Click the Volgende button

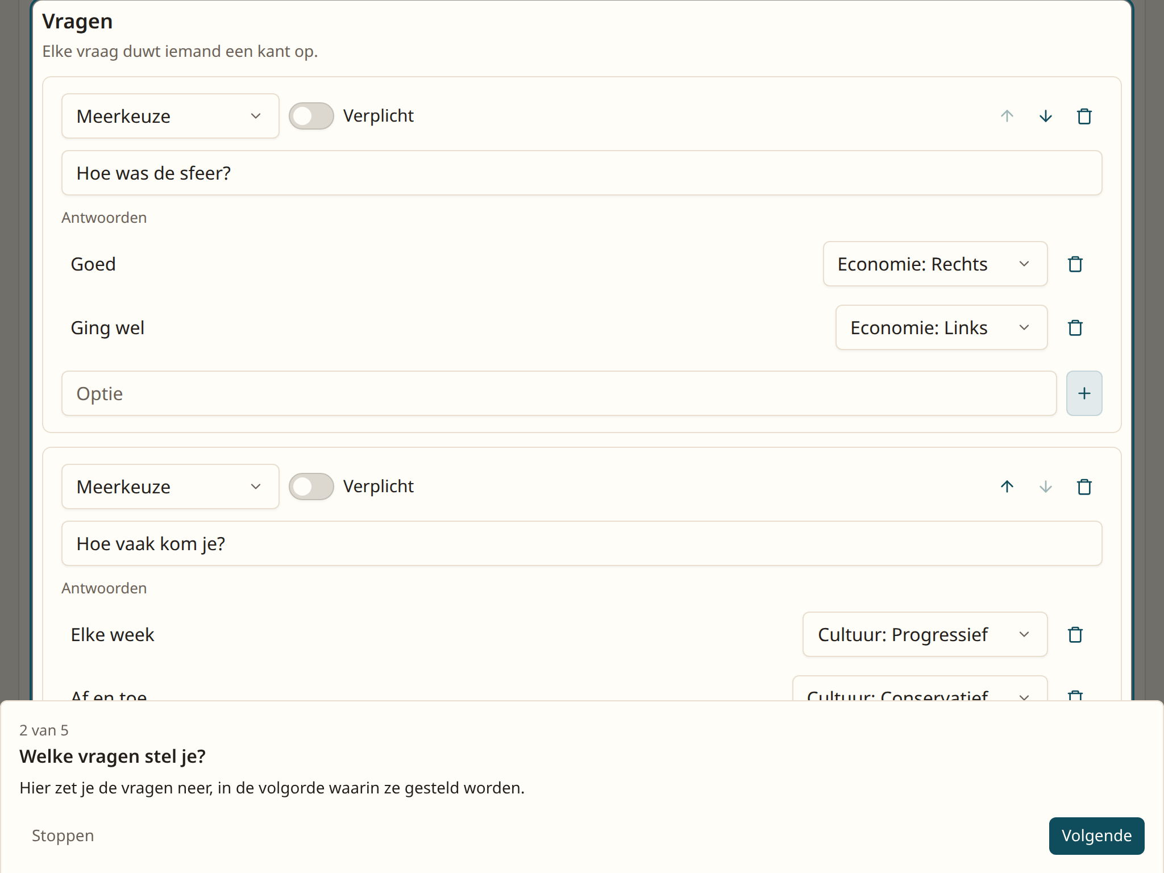click(1096, 835)
